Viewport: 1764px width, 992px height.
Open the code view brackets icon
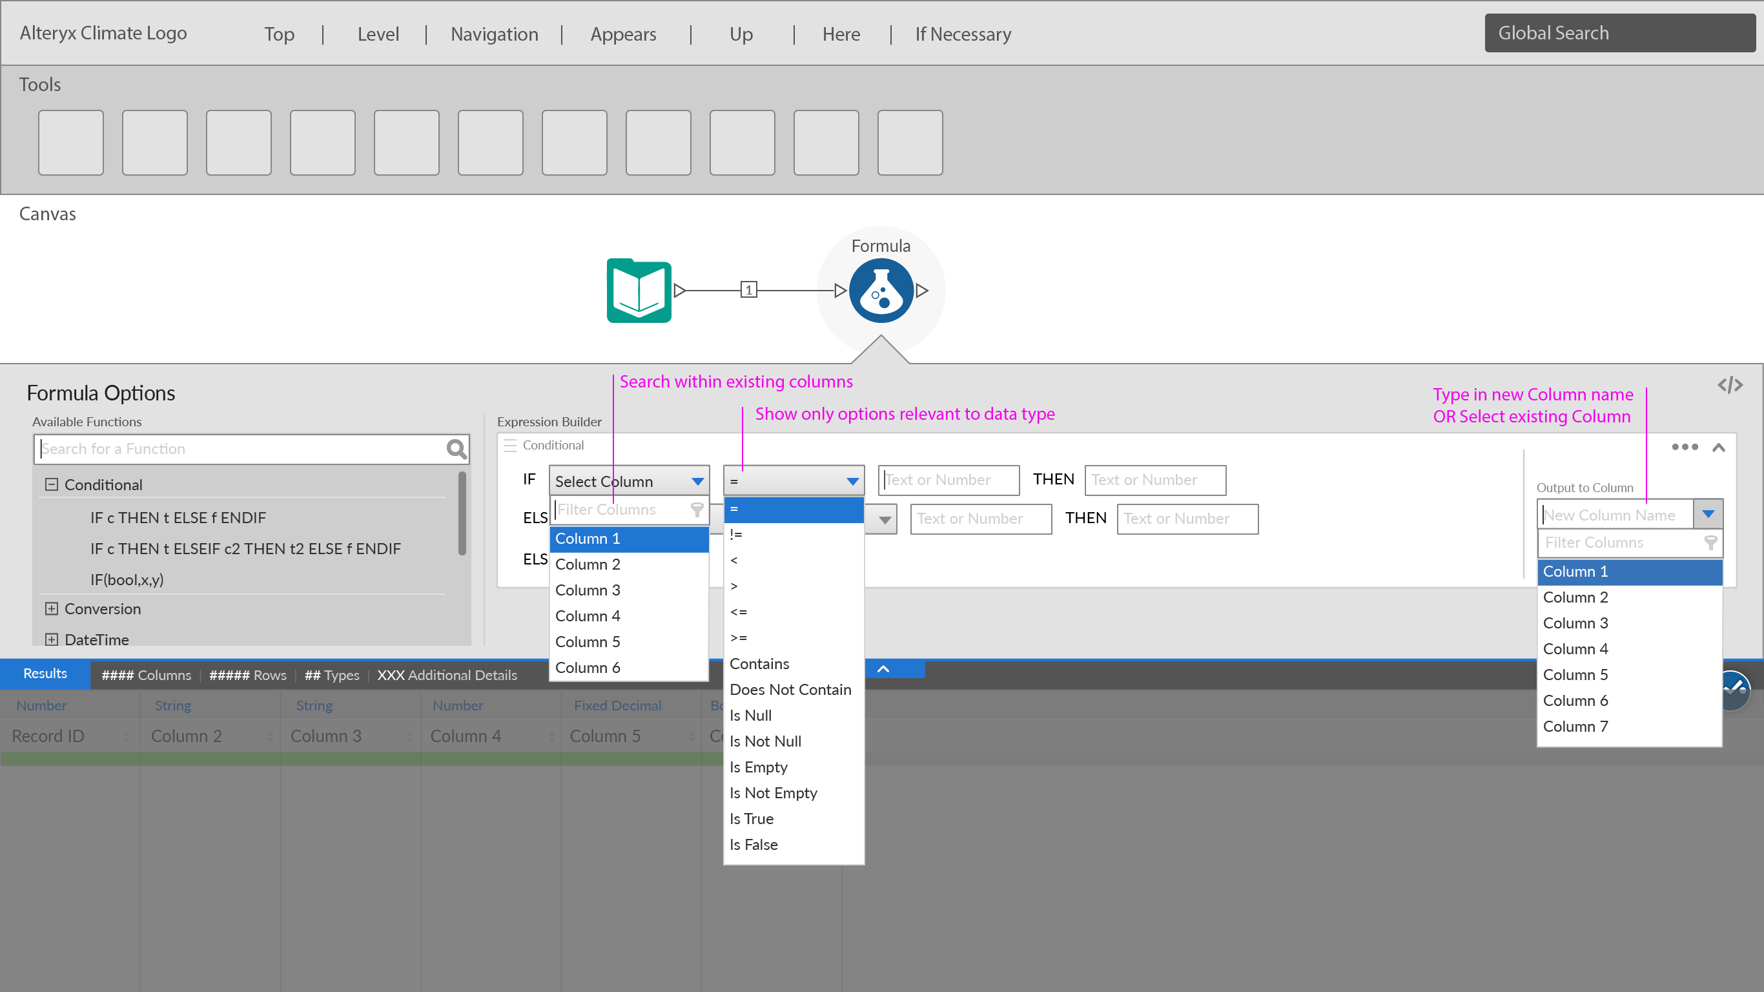click(x=1730, y=385)
